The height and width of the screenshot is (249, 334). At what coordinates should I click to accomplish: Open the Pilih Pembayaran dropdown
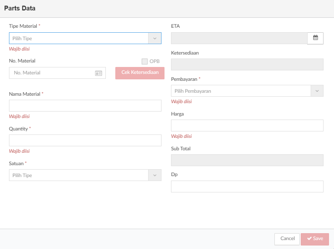(x=247, y=91)
